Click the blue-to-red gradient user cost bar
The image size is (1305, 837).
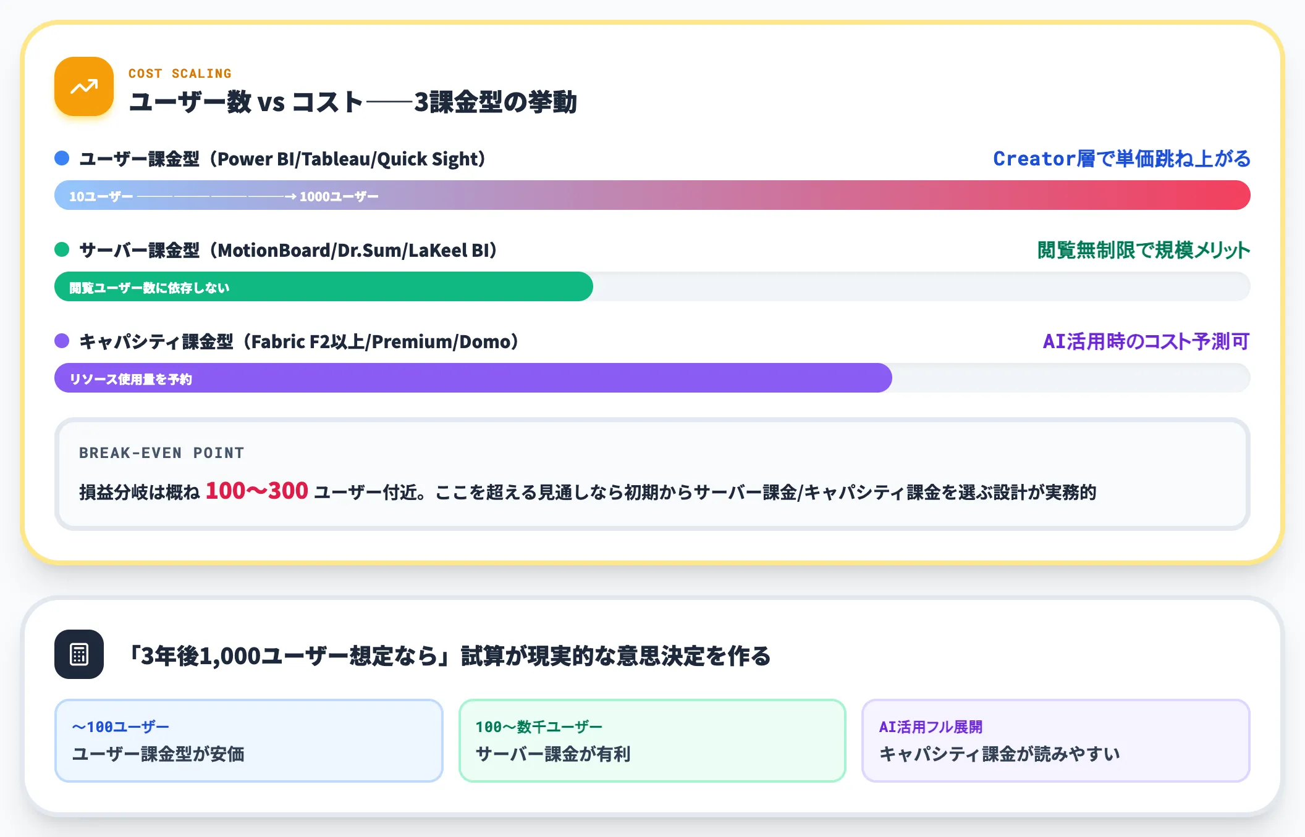652,195
